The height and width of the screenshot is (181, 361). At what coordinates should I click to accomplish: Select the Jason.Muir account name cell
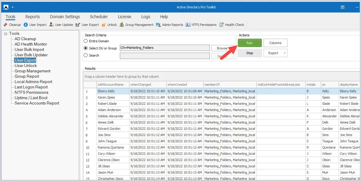[x=113, y=172]
